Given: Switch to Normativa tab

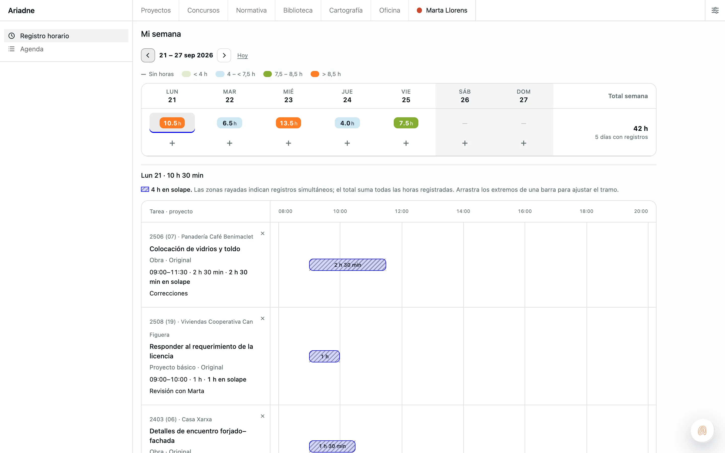Looking at the screenshot, I should click(251, 11).
